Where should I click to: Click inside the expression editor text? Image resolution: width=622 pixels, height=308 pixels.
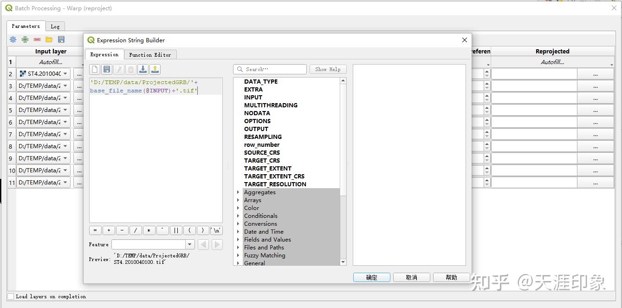[155, 150]
